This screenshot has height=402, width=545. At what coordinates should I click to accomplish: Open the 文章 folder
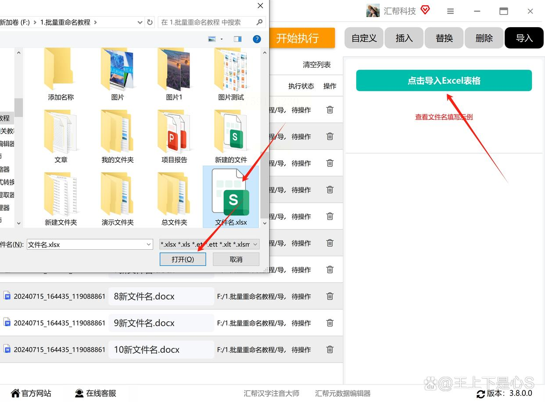61,137
